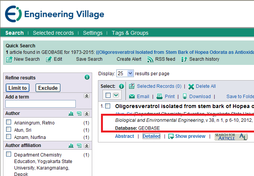Collapse the Add a term section
This screenshot has width=254, height=176.
pyautogui.click(x=87, y=96)
